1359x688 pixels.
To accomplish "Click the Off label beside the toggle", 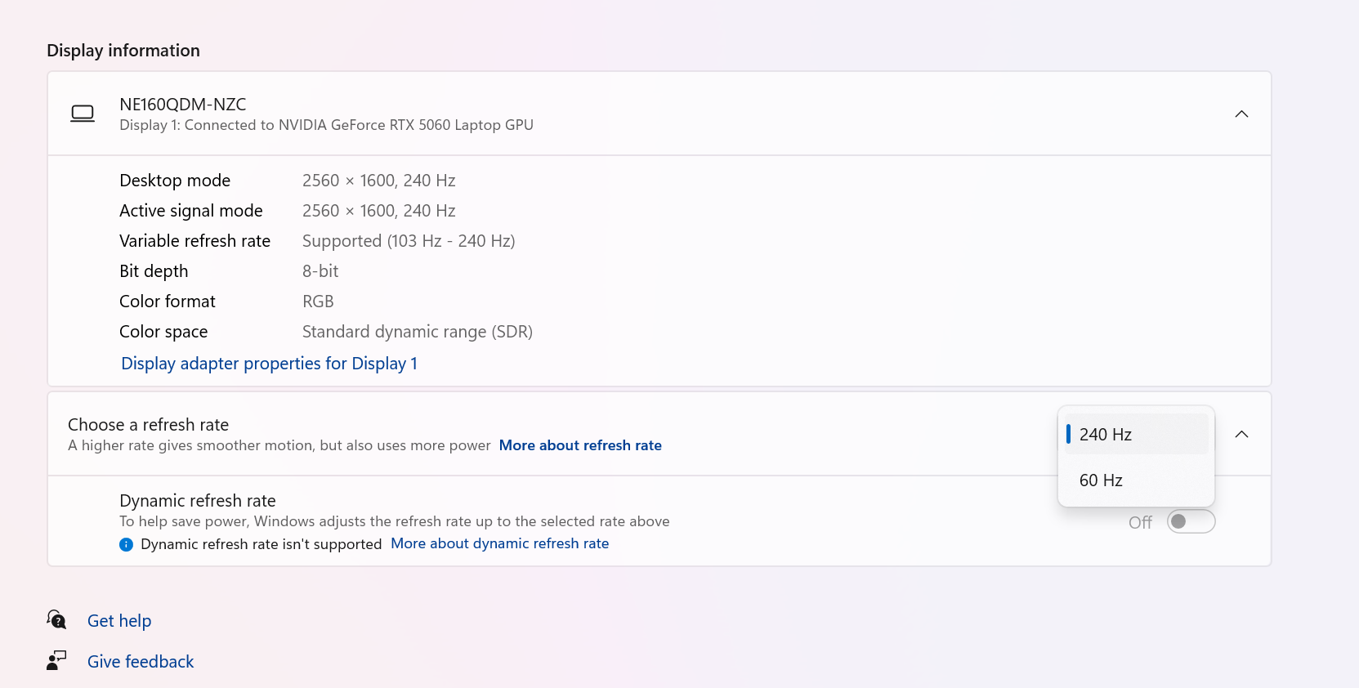I will pyautogui.click(x=1140, y=522).
